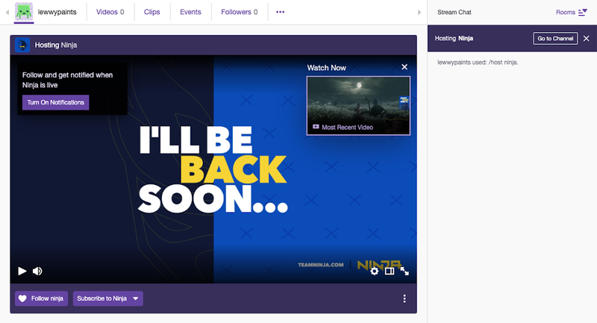Expand the Subscribe to Ninja dropdown arrow

(136, 298)
